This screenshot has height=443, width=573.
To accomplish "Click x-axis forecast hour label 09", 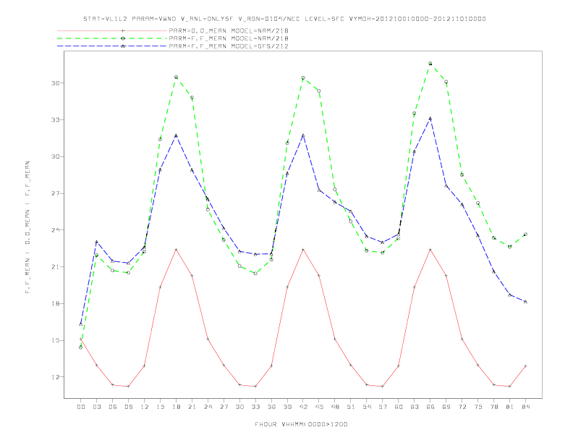I will [x=128, y=407].
